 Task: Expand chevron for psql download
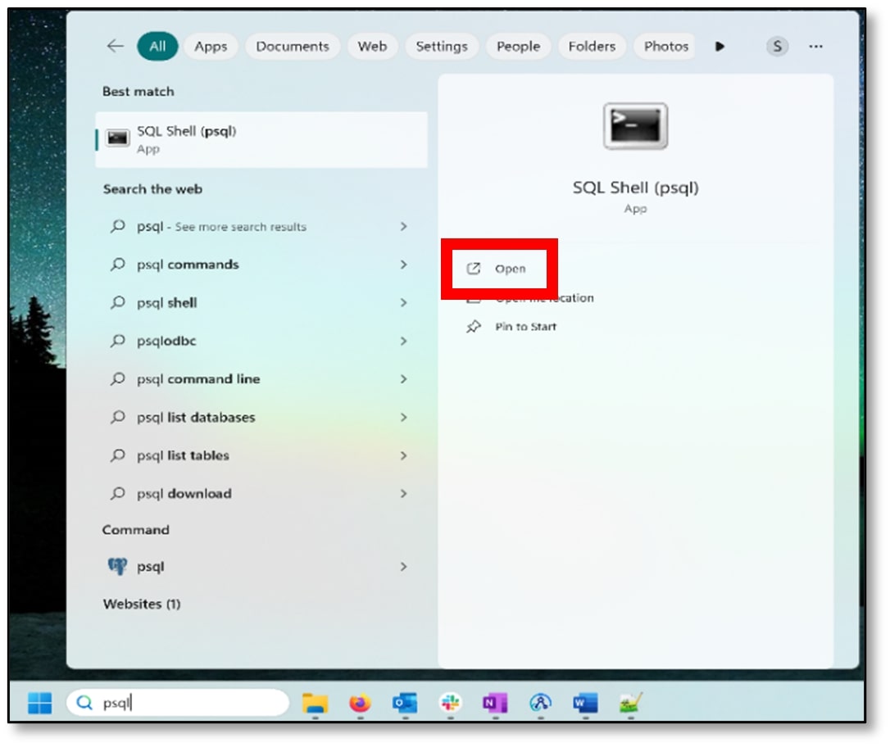click(x=403, y=493)
